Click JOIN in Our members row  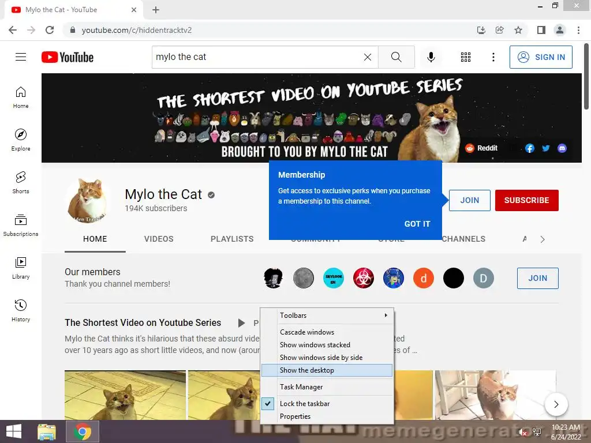click(537, 278)
